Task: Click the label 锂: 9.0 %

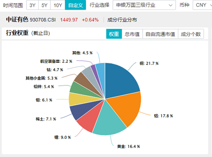Action: (62, 137)
